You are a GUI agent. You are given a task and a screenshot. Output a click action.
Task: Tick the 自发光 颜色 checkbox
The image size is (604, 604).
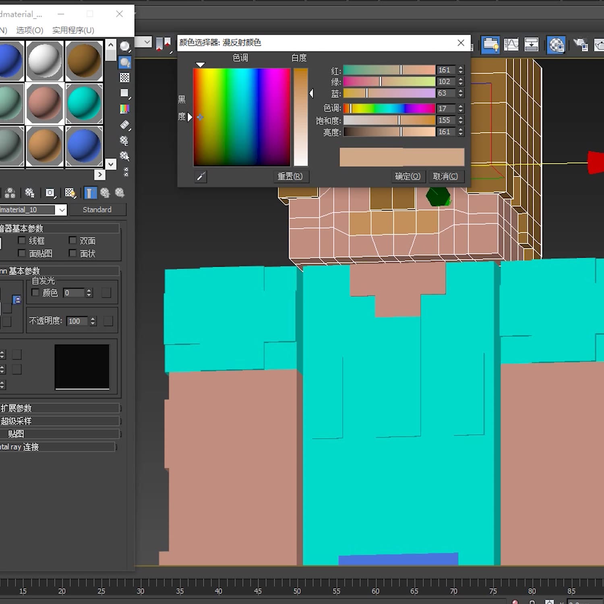click(x=35, y=292)
